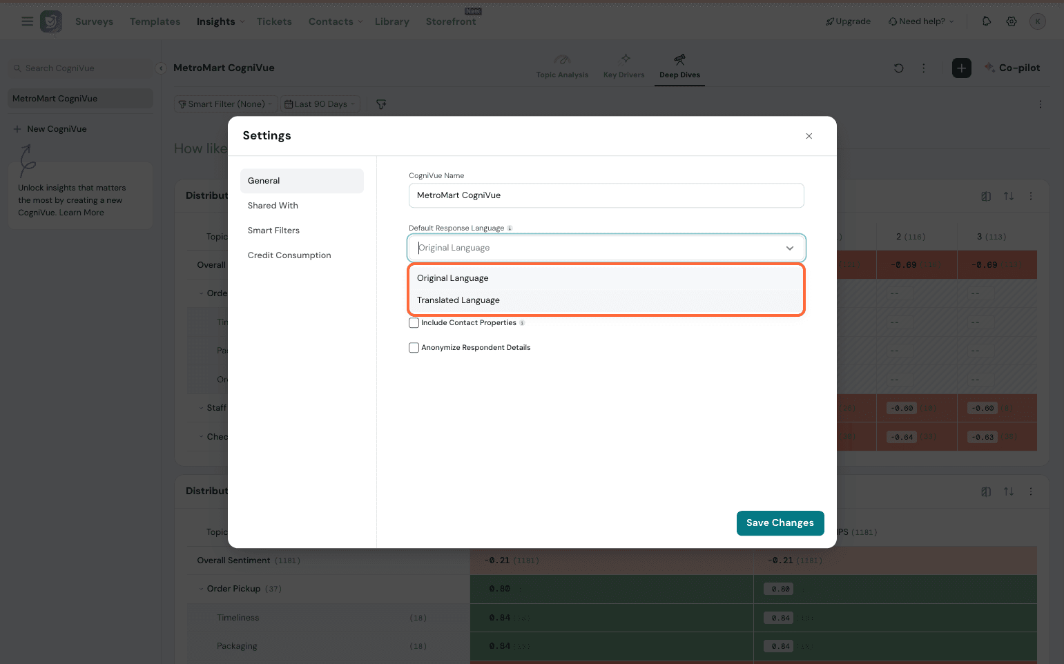Choose Original Language from the list
1064x664 pixels.
click(453, 278)
